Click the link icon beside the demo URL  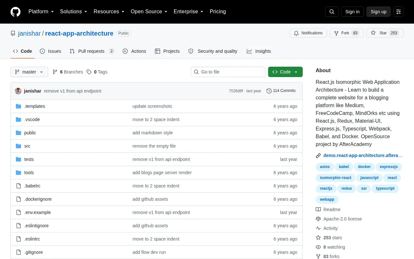(x=318, y=156)
